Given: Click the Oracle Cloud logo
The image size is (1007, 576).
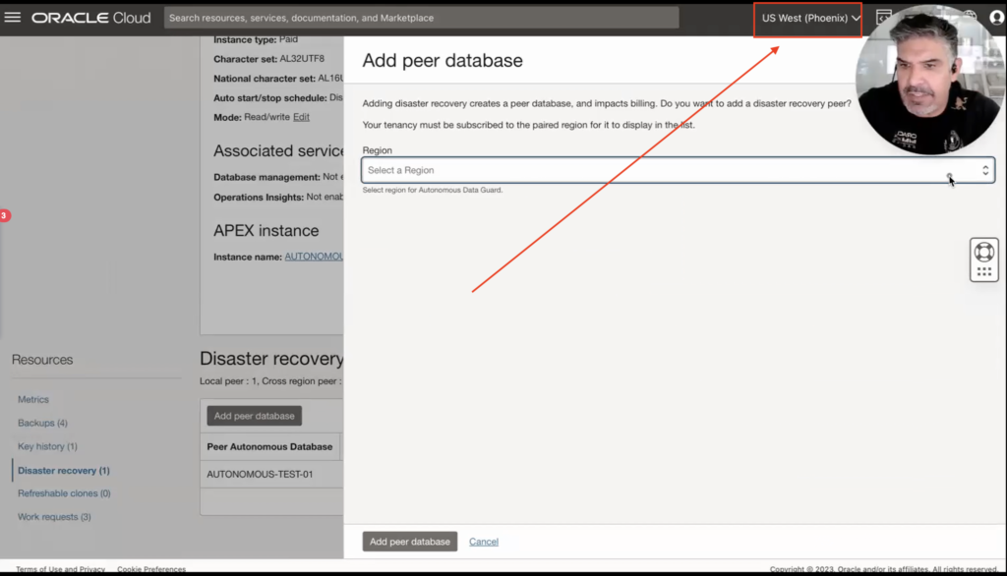Looking at the screenshot, I should coord(91,18).
